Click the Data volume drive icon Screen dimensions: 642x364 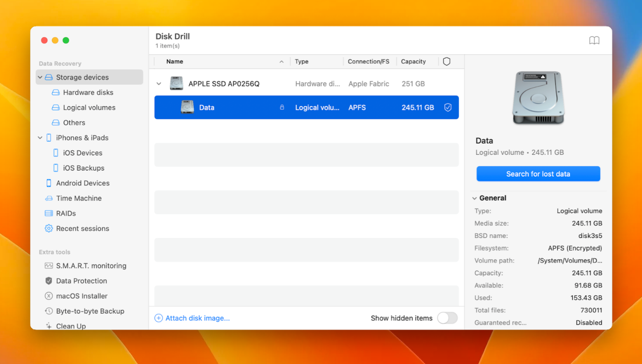(x=187, y=107)
